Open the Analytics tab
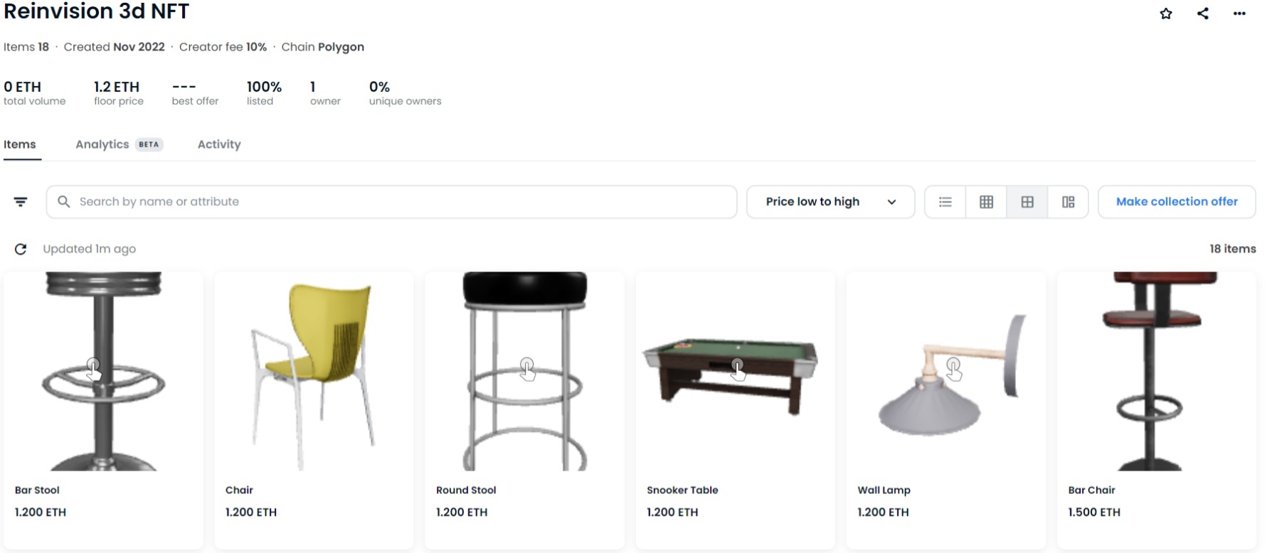This screenshot has width=1272, height=553. click(x=102, y=144)
